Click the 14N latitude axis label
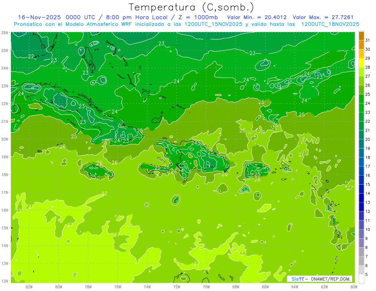This screenshot has width=376, height=291. pyautogui.click(x=4, y=245)
